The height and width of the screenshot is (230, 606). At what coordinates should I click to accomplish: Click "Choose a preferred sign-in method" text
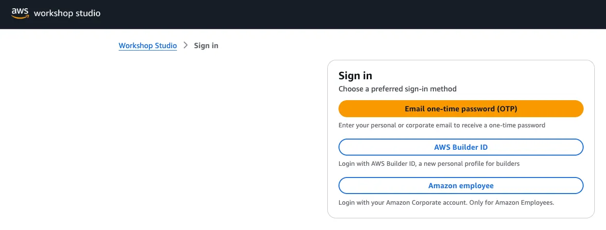[x=397, y=89]
